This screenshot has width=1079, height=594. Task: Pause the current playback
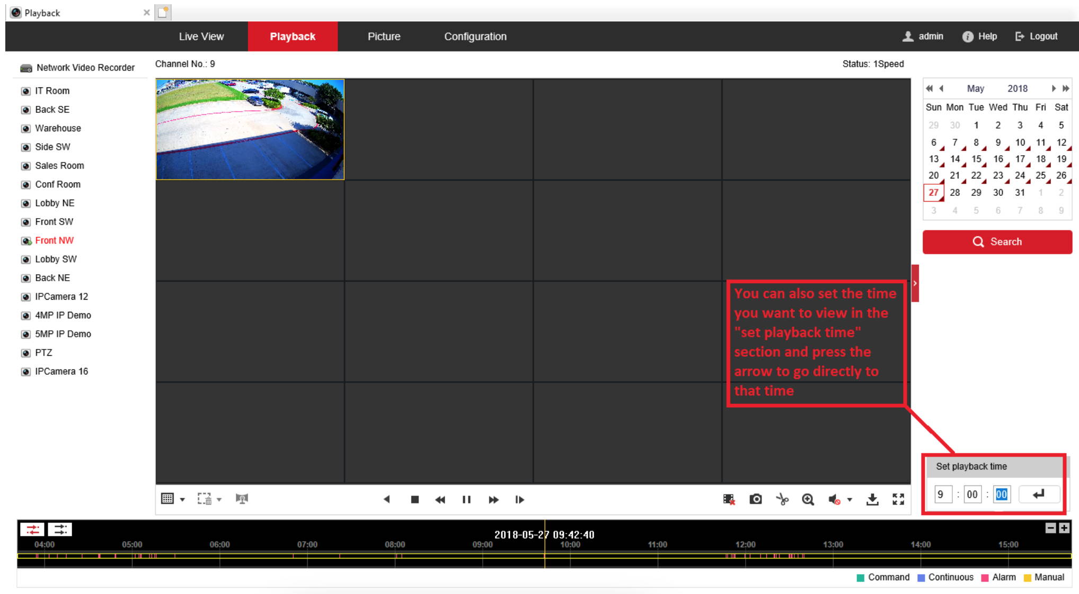[x=466, y=499]
